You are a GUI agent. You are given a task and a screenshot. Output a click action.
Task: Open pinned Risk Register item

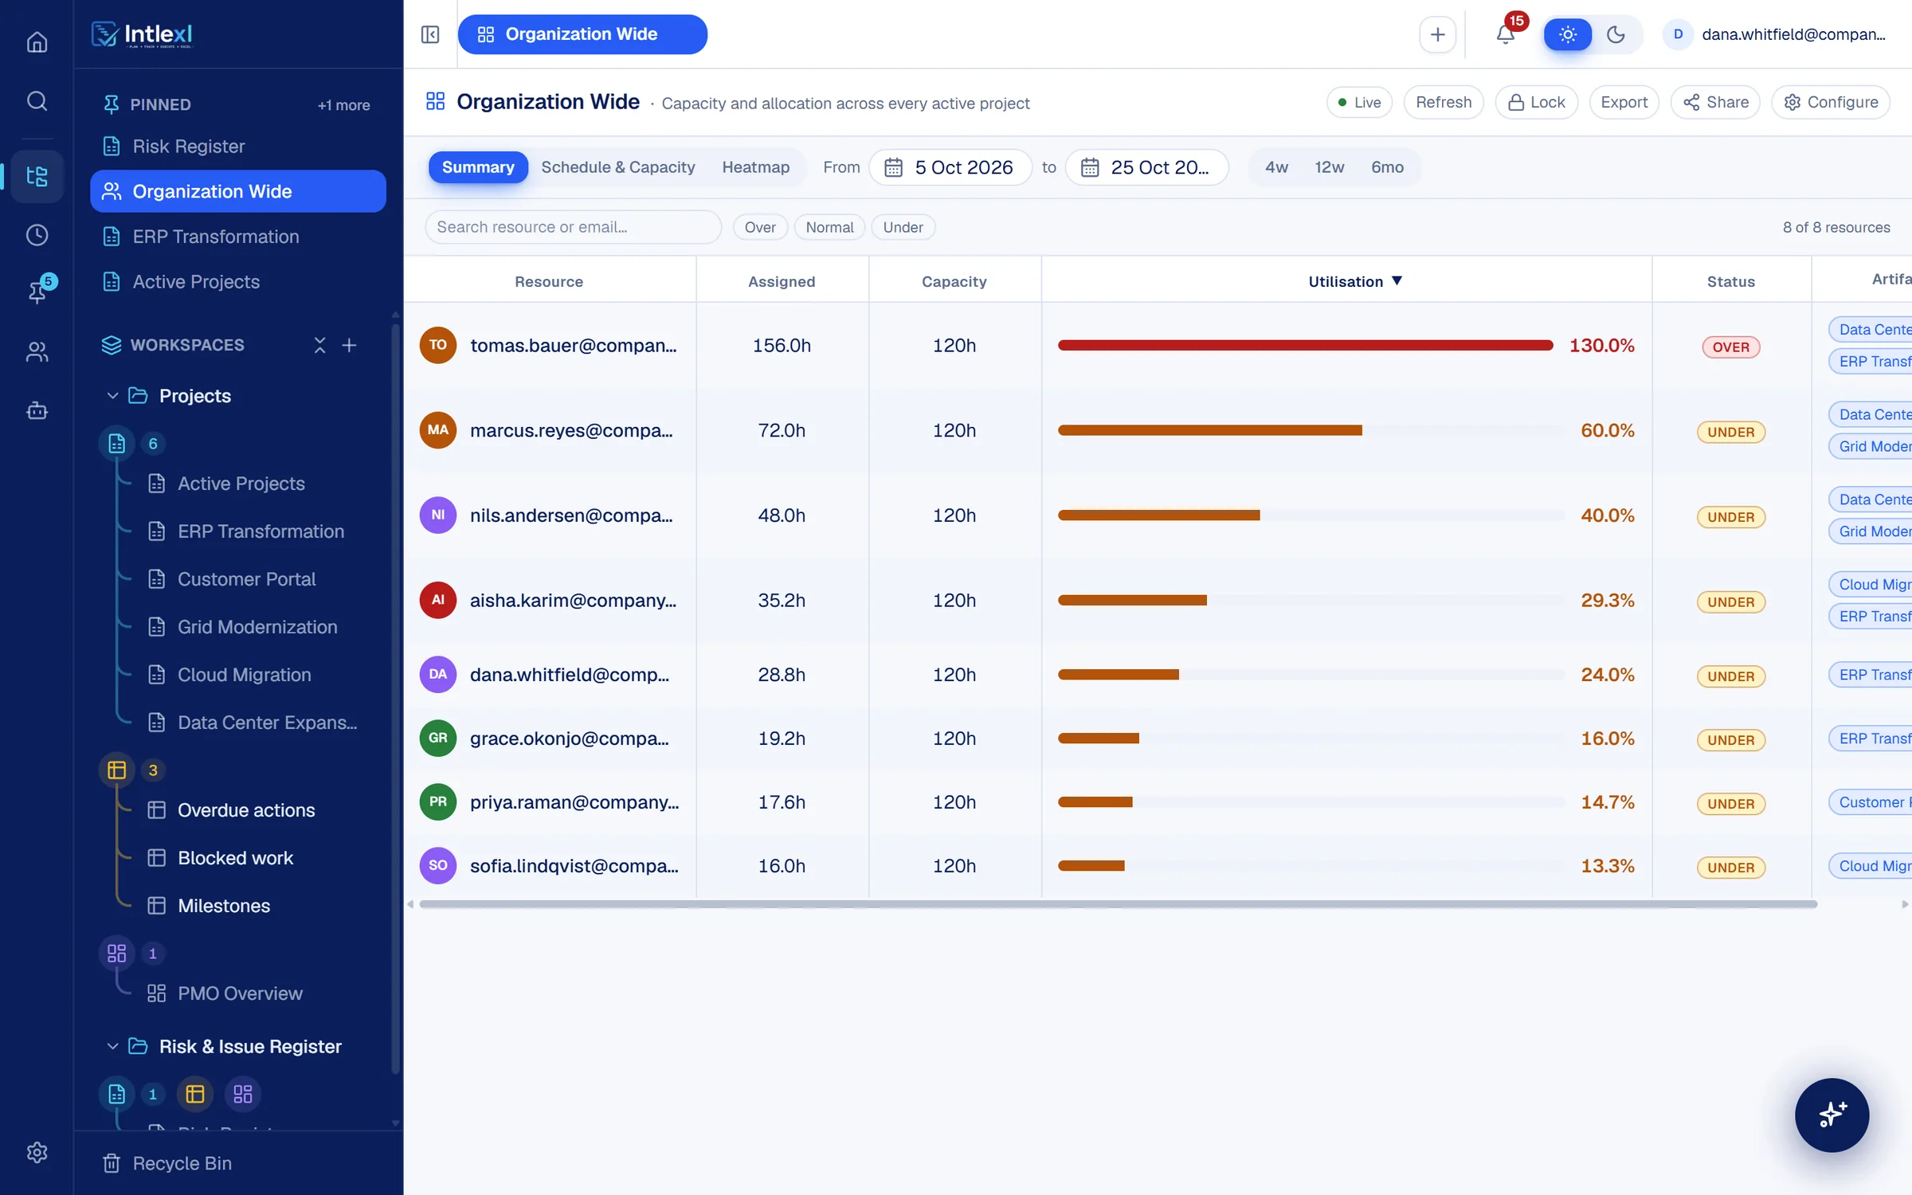[x=237, y=147]
